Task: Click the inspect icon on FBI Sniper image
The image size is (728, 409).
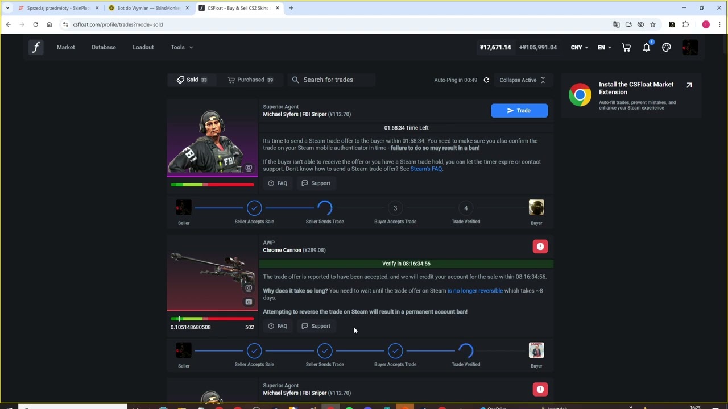Action: (249, 168)
